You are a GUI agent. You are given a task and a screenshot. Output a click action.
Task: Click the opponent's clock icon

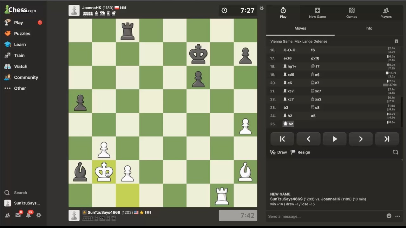click(224, 10)
